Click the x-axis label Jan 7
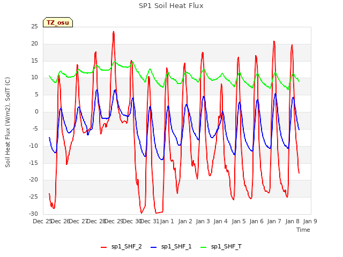 pos(274,221)
